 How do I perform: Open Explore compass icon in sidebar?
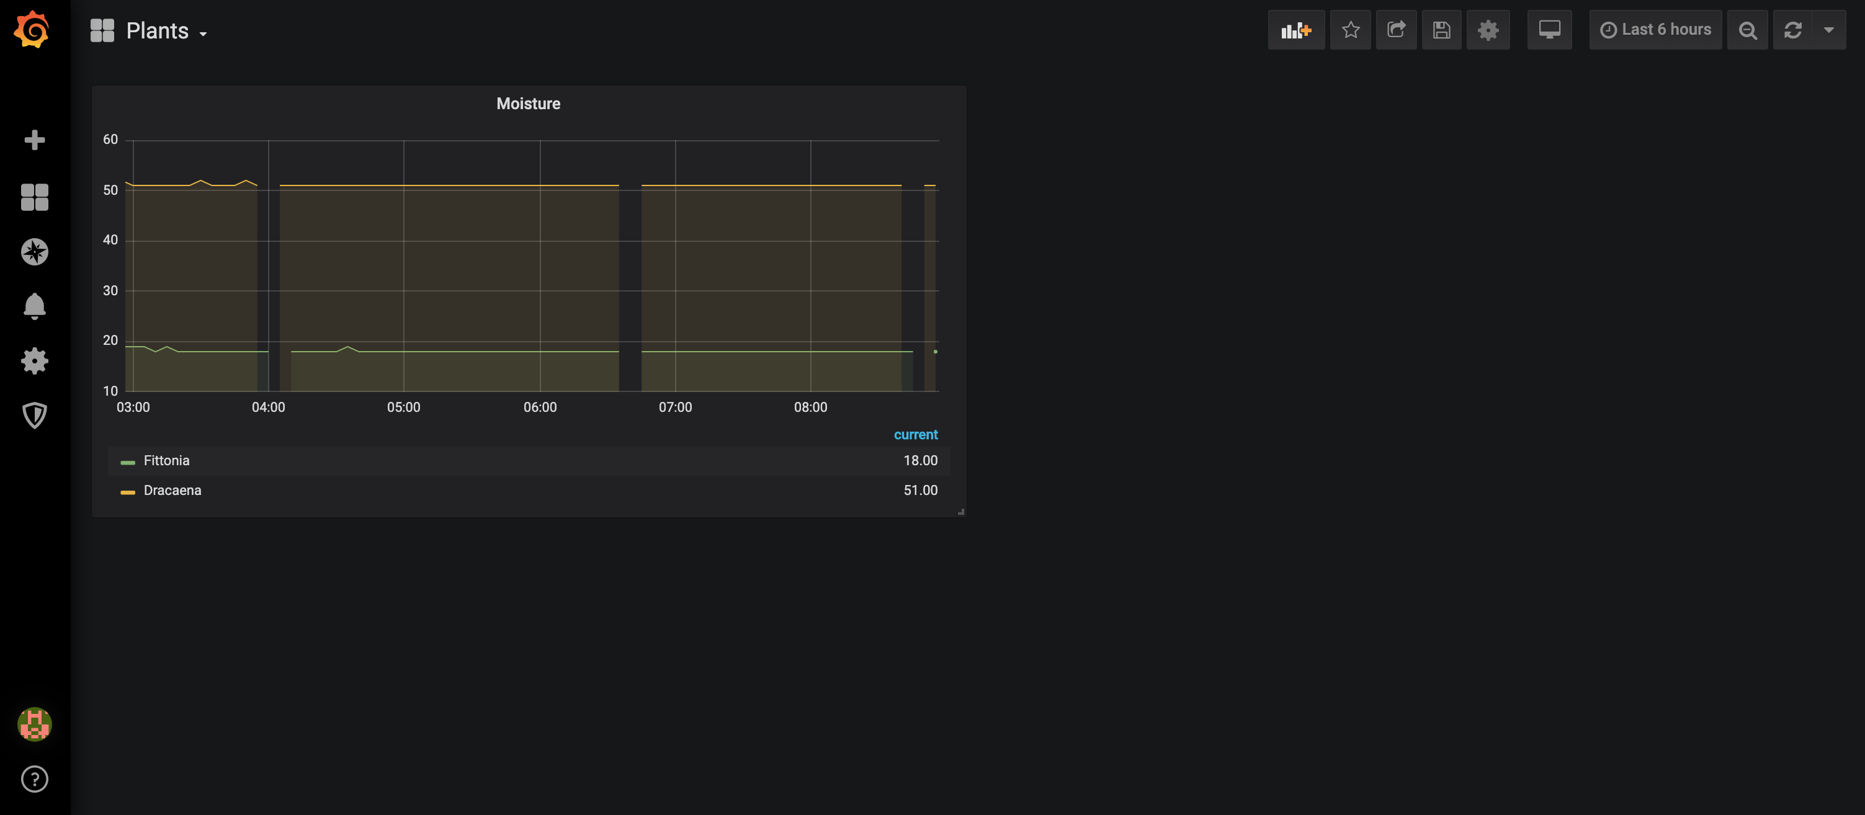34,252
